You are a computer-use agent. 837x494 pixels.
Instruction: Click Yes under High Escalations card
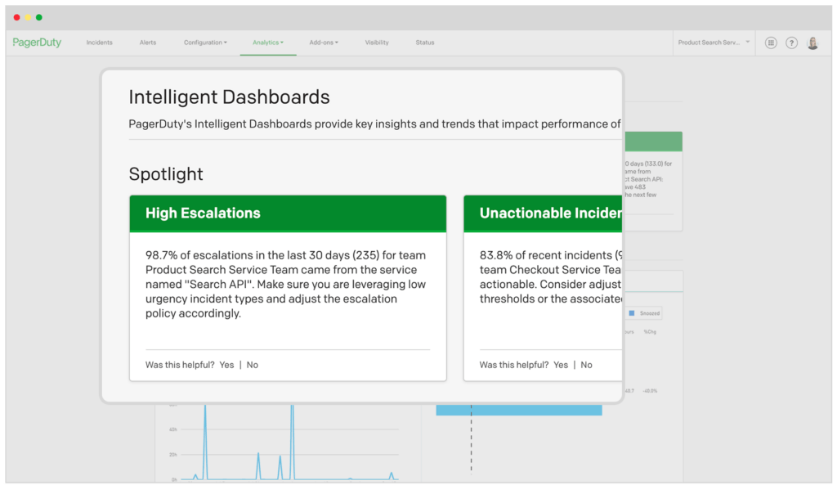(x=226, y=365)
